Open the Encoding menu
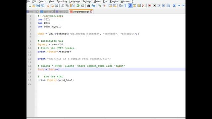The width and height of the screenshot is (212, 119). (62, 1)
